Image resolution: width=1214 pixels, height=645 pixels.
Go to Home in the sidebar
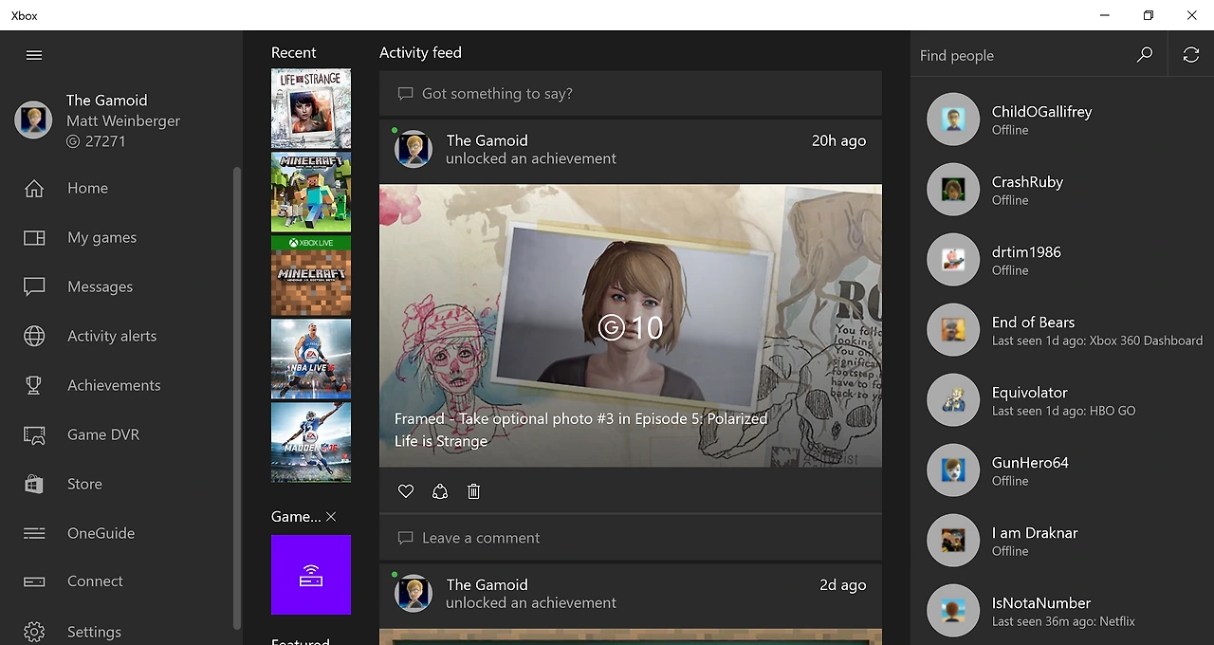coord(34,188)
